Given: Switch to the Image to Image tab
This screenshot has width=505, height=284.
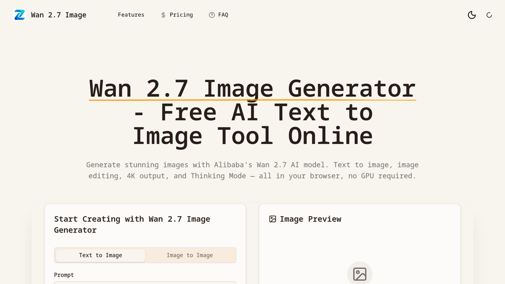Looking at the screenshot, I should click(190, 256).
